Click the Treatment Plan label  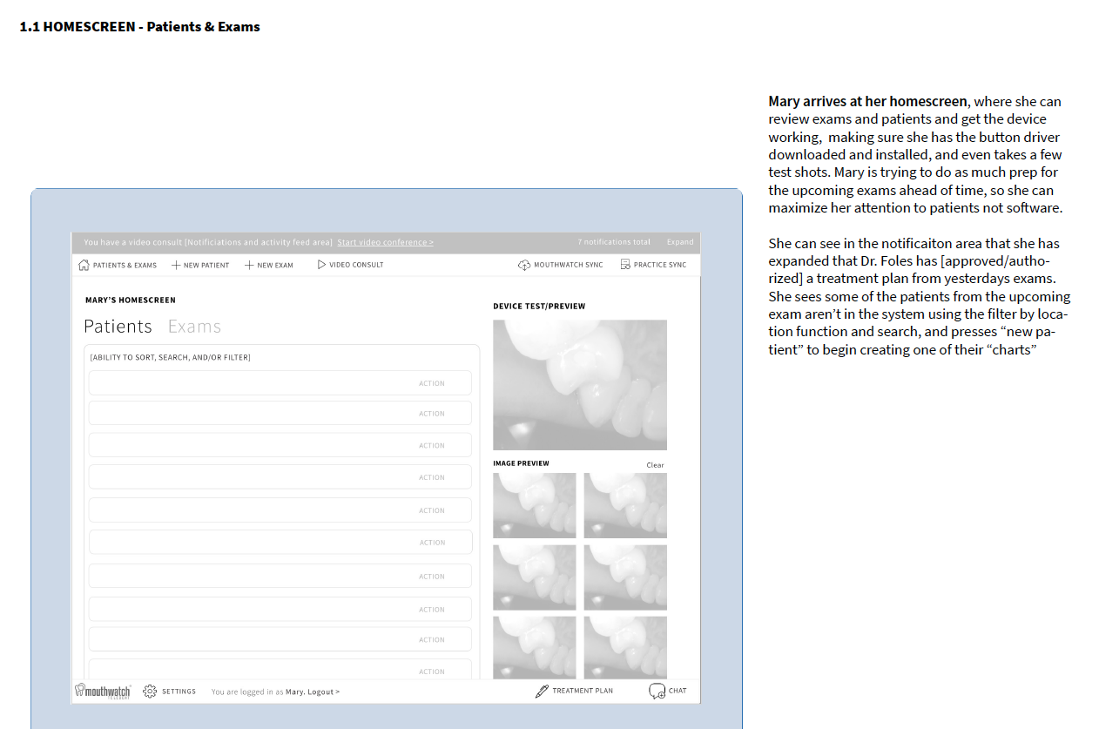pos(583,691)
